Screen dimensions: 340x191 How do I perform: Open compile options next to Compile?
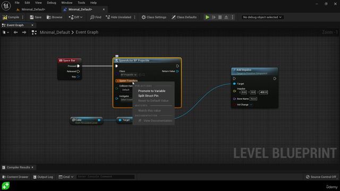tap(23, 17)
